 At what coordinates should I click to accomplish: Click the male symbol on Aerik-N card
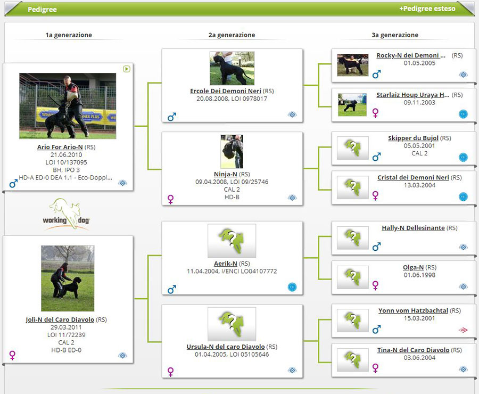[172, 289]
